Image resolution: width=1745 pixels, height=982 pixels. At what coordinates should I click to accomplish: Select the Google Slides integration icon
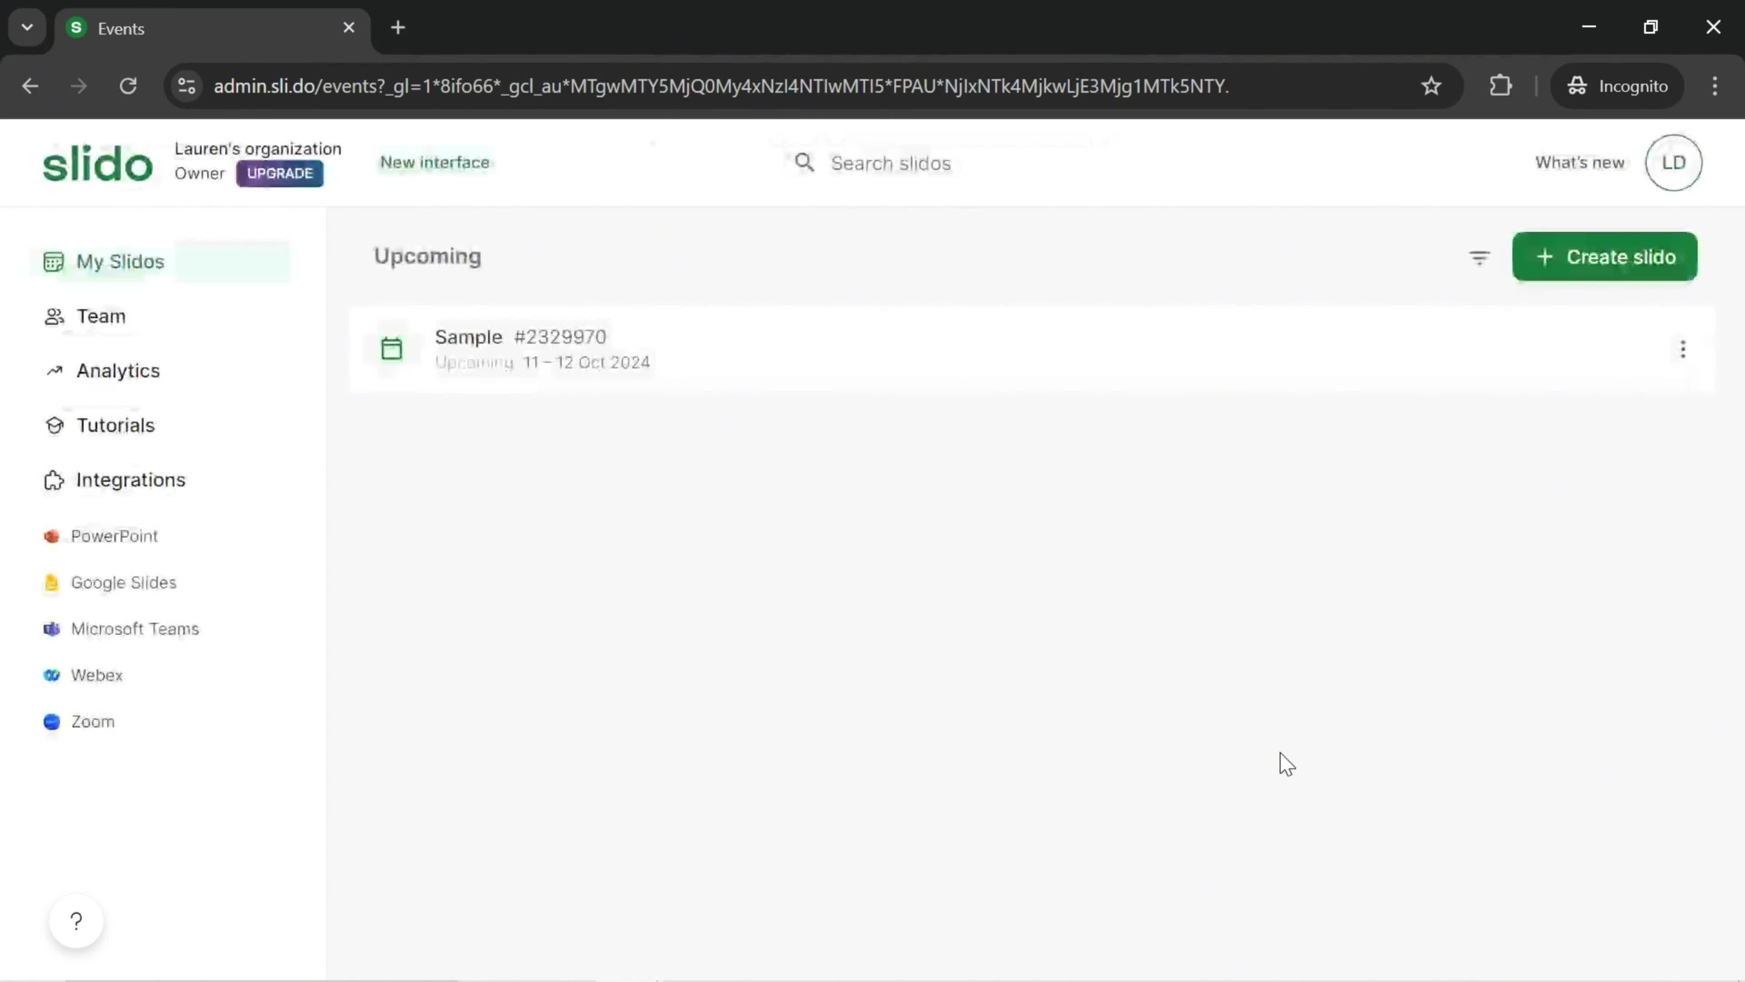(x=53, y=581)
